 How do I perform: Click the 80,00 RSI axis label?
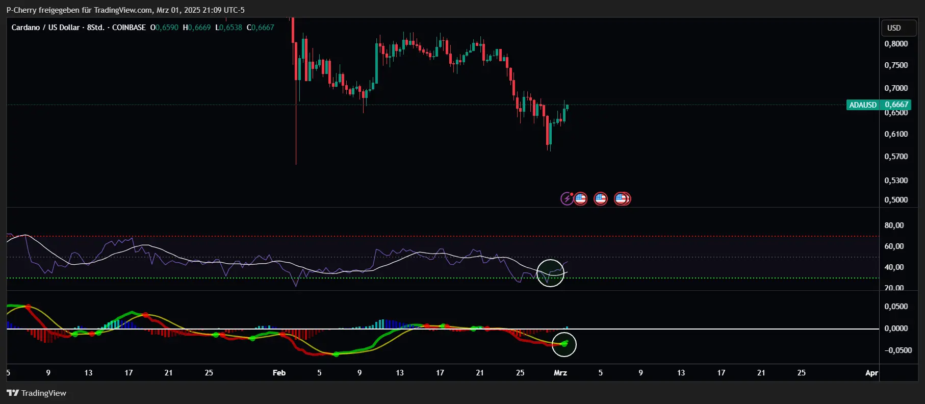(894, 225)
